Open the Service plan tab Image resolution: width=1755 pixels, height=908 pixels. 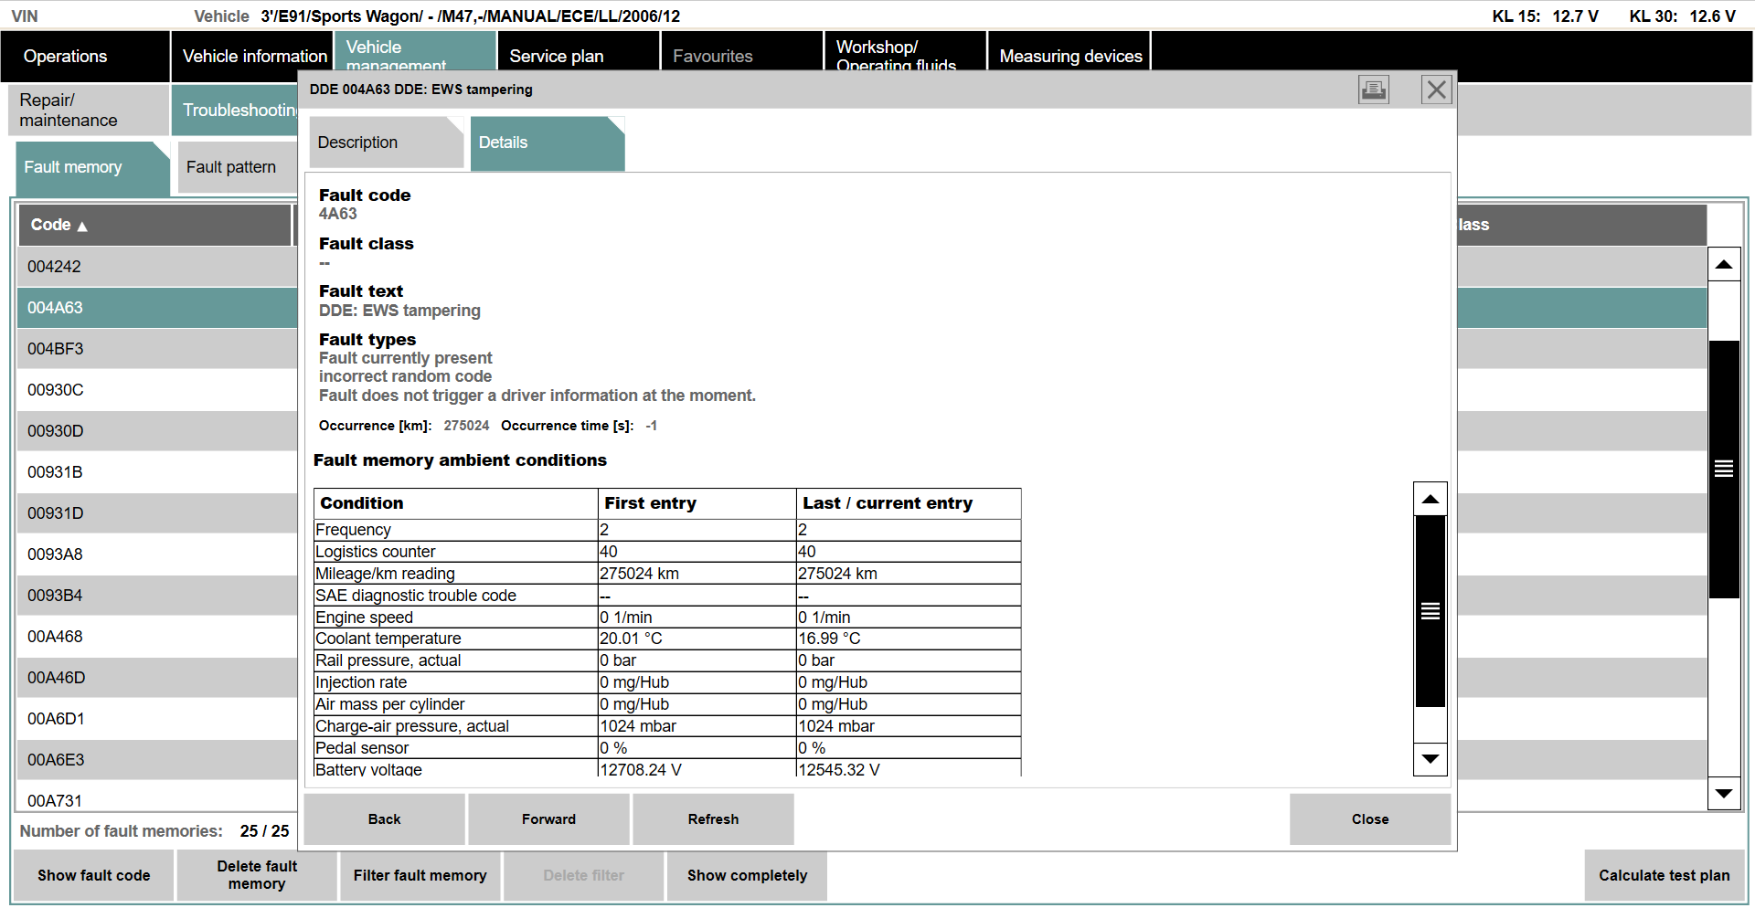[578, 52]
